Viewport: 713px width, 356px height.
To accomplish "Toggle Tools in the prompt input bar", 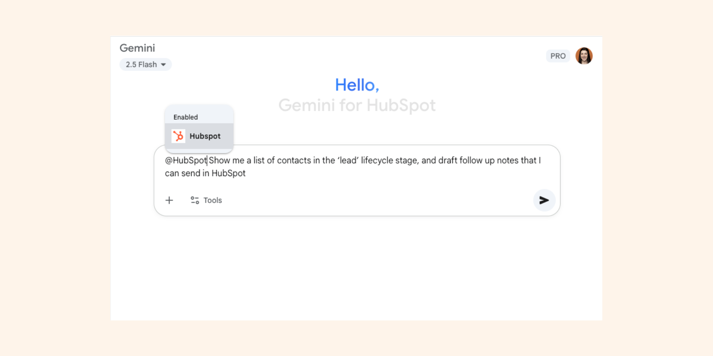I will (x=205, y=200).
